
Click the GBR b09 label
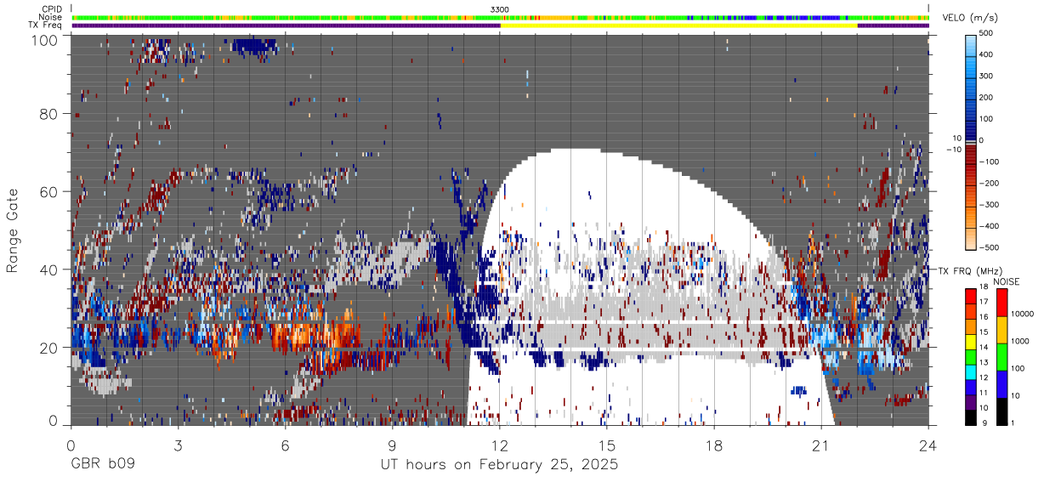(102, 466)
